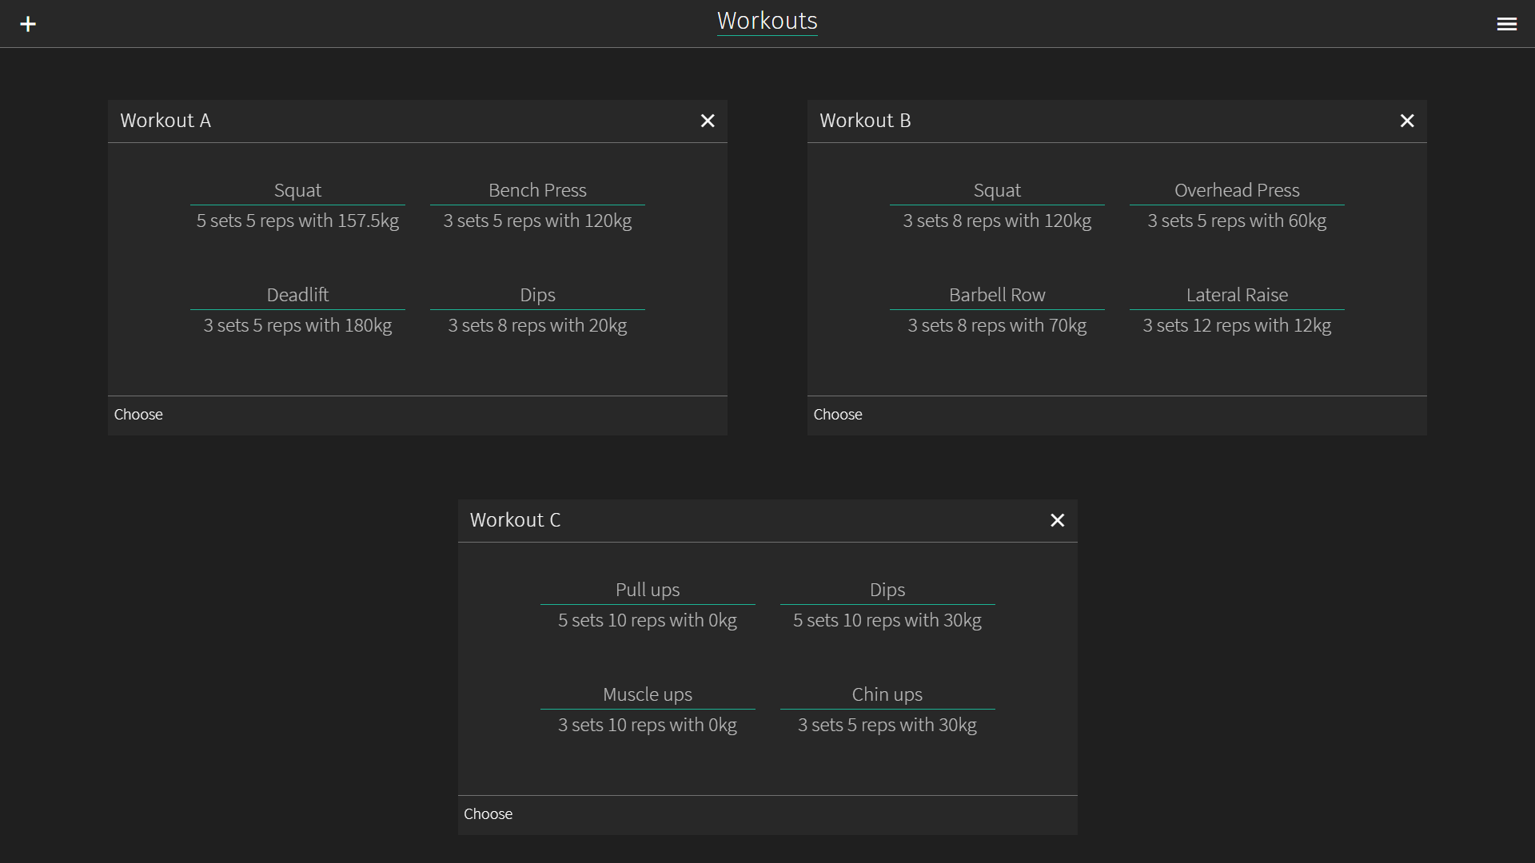Click Dips 5 sets 30kg details

click(887, 620)
